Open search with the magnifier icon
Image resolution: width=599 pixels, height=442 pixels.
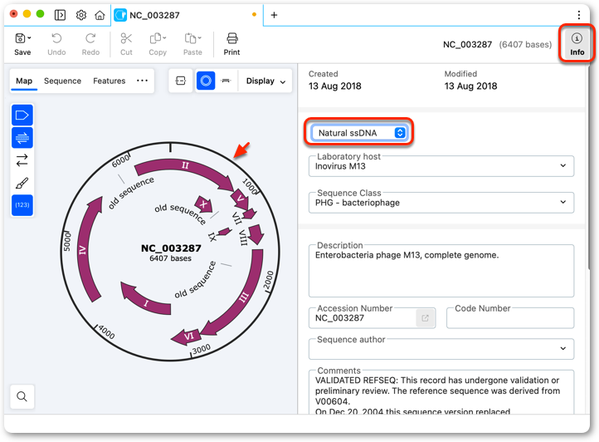tap(22, 396)
